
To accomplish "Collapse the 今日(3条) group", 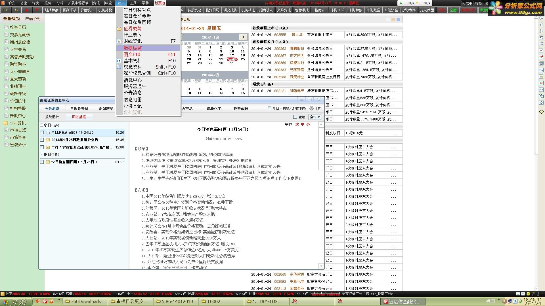I will click(42, 125).
